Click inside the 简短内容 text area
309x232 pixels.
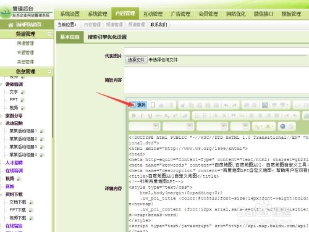pyautogui.click(x=216, y=80)
